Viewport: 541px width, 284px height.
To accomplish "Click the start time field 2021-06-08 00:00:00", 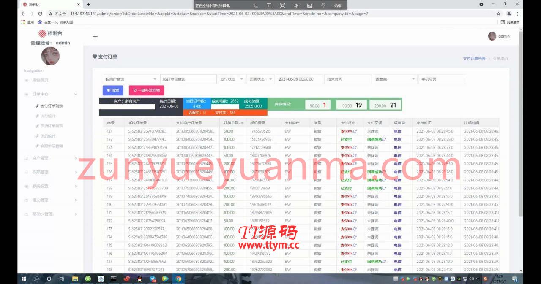I will point(299,79).
